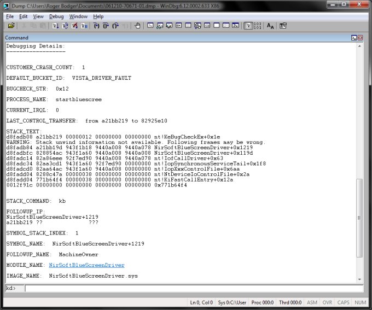Viewport: 372px width, 310px height.
Task: Open the Command window via toolbar icon
Action: [150, 25]
